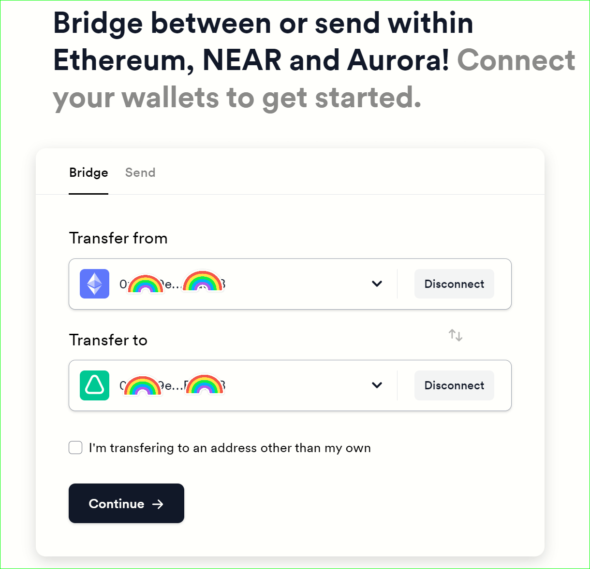Screen dimensions: 590x569
Task: Click the right rainbow in Transfer to
Action: coord(205,384)
